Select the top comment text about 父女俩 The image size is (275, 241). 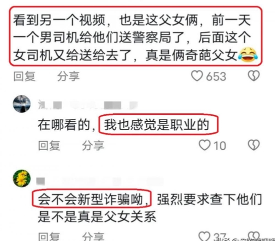pyautogui.click(x=135, y=37)
